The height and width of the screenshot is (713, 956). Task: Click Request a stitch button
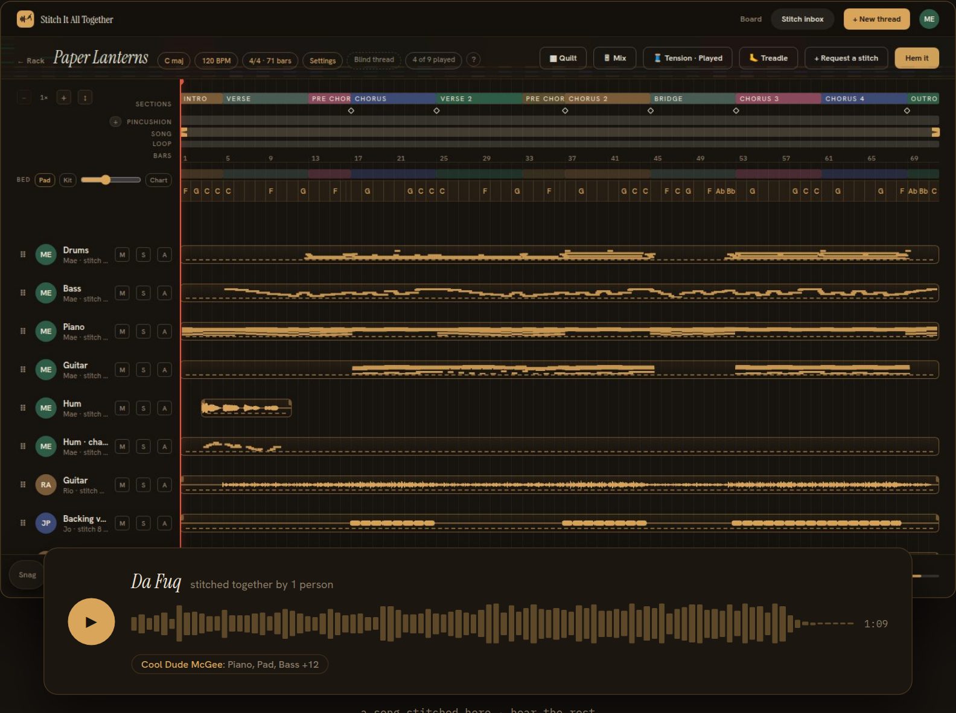pyautogui.click(x=846, y=59)
